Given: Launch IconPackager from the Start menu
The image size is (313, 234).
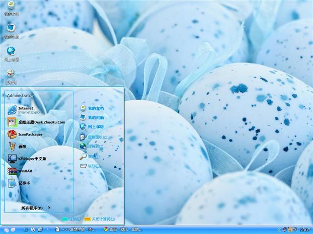Looking at the screenshot, I should point(25,135).
